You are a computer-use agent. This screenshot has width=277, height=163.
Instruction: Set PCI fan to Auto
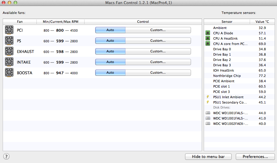pos(110,30)
